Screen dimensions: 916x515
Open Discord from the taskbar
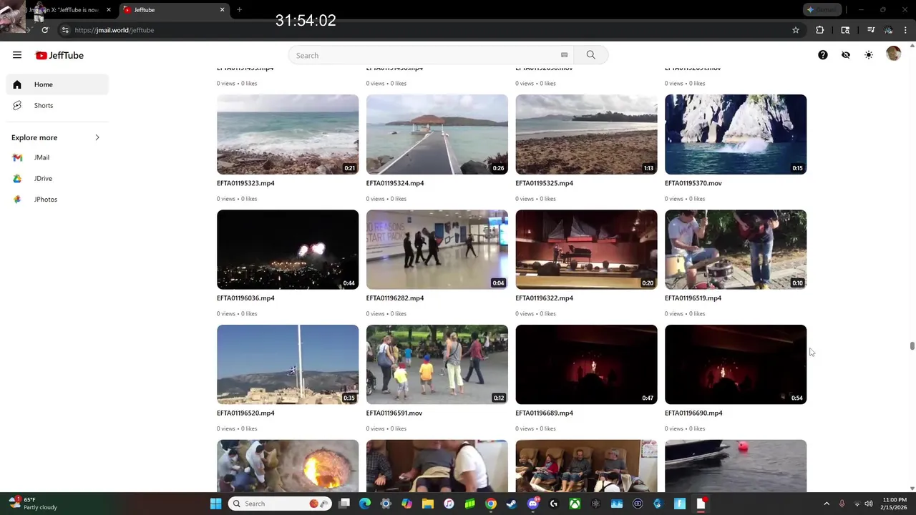(532, 504)
